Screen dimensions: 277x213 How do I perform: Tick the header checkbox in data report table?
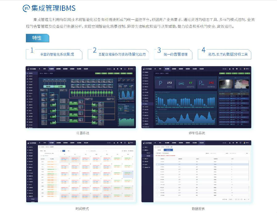(157, 159)
